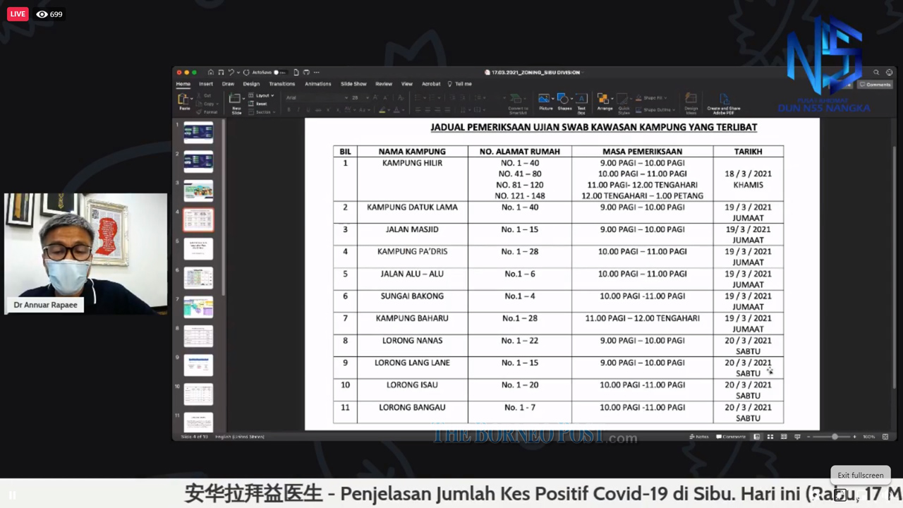Click the font color button

point(396,109)
